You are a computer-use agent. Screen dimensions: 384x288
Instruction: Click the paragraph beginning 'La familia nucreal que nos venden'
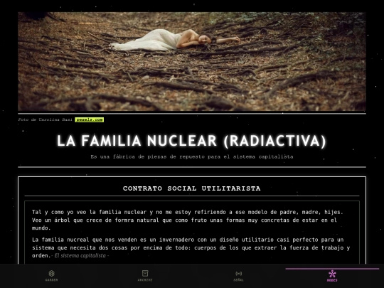192,247
